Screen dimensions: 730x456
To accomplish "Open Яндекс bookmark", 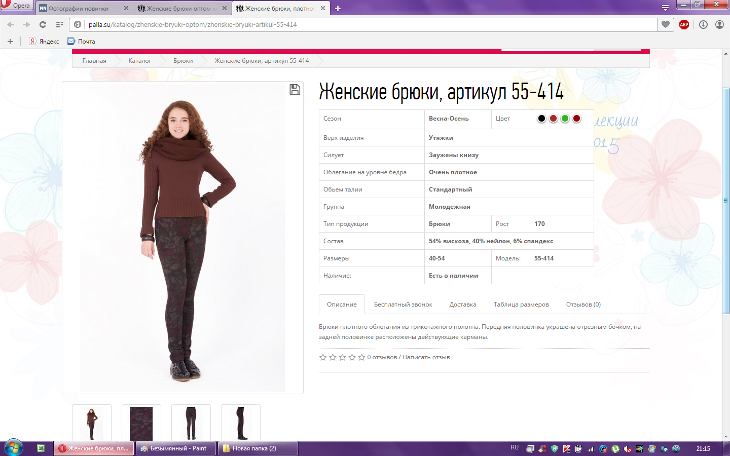I will [44, 42].
